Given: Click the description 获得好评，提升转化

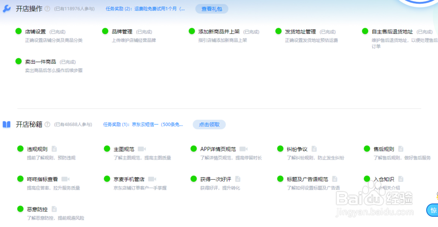Looking at the screenshot, I should click(x=220, y=188).
